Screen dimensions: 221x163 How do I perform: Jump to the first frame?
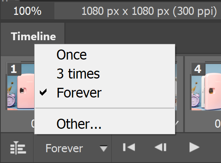(129, 147)
